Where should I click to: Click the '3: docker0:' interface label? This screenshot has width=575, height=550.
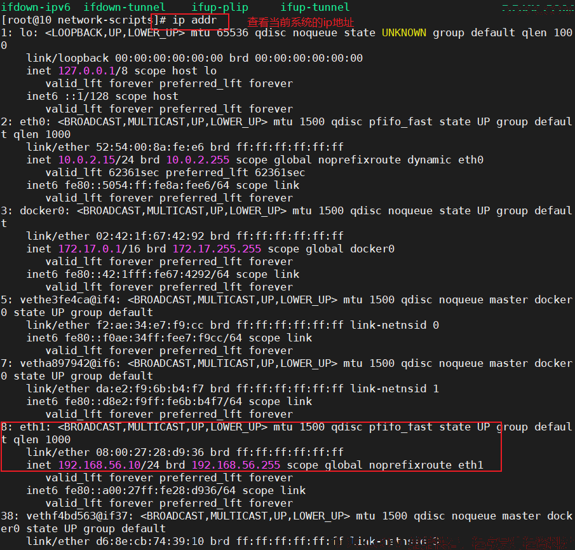click(36, 211)
